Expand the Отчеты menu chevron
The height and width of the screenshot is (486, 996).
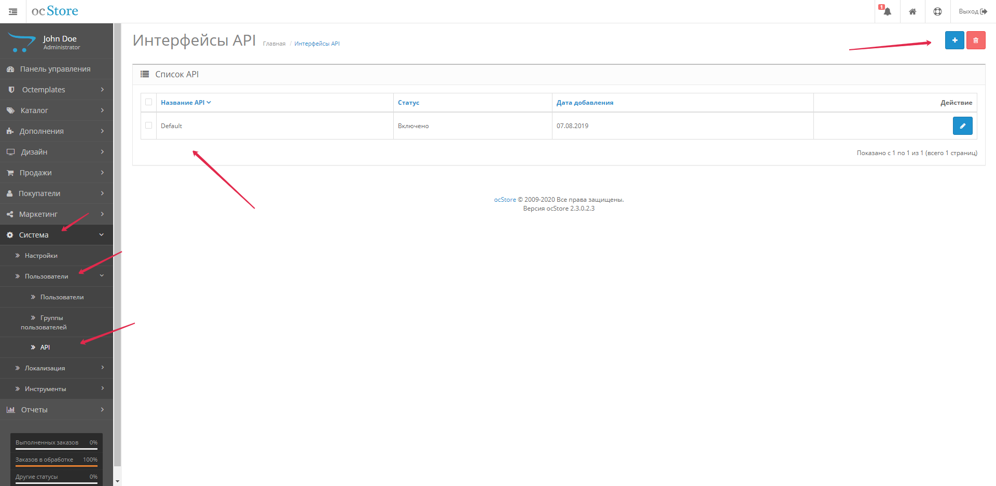point(102,409)
